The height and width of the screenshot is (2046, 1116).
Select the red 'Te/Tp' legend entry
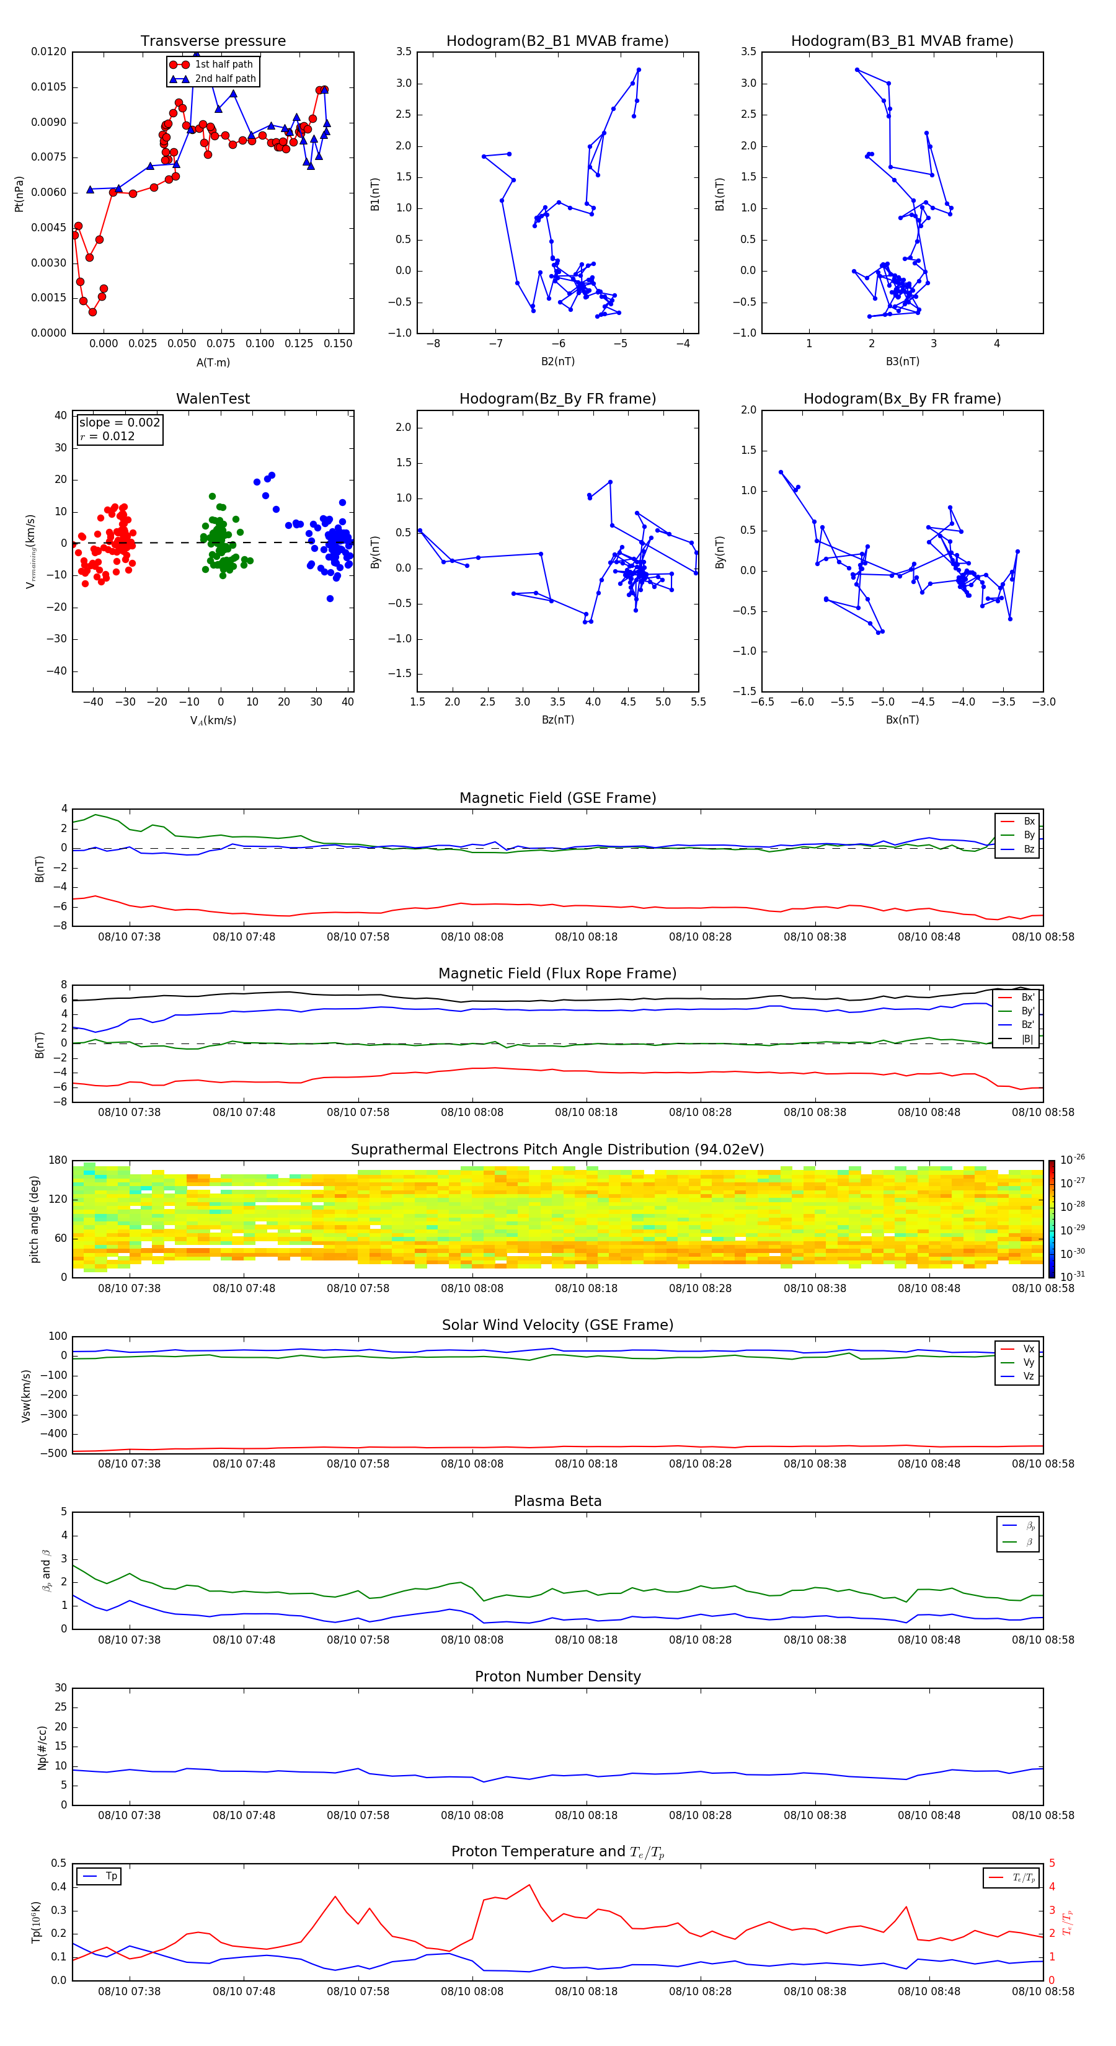click(x=1012, y=1877)
